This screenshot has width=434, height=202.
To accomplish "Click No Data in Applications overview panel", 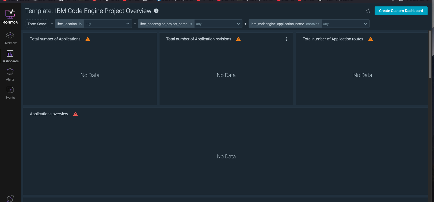I will point(226,157).
